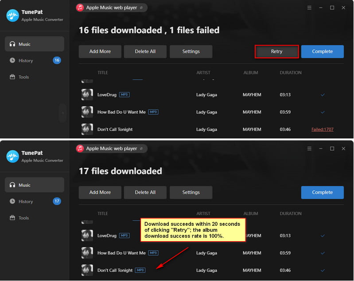Click lower Delete All button
The width and height of the screenshot is (354, 281).
[145, 193]
